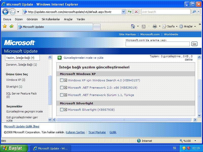
Task: Check the Windows Search 4.0 update checkbox
Action: coord(62,80)
